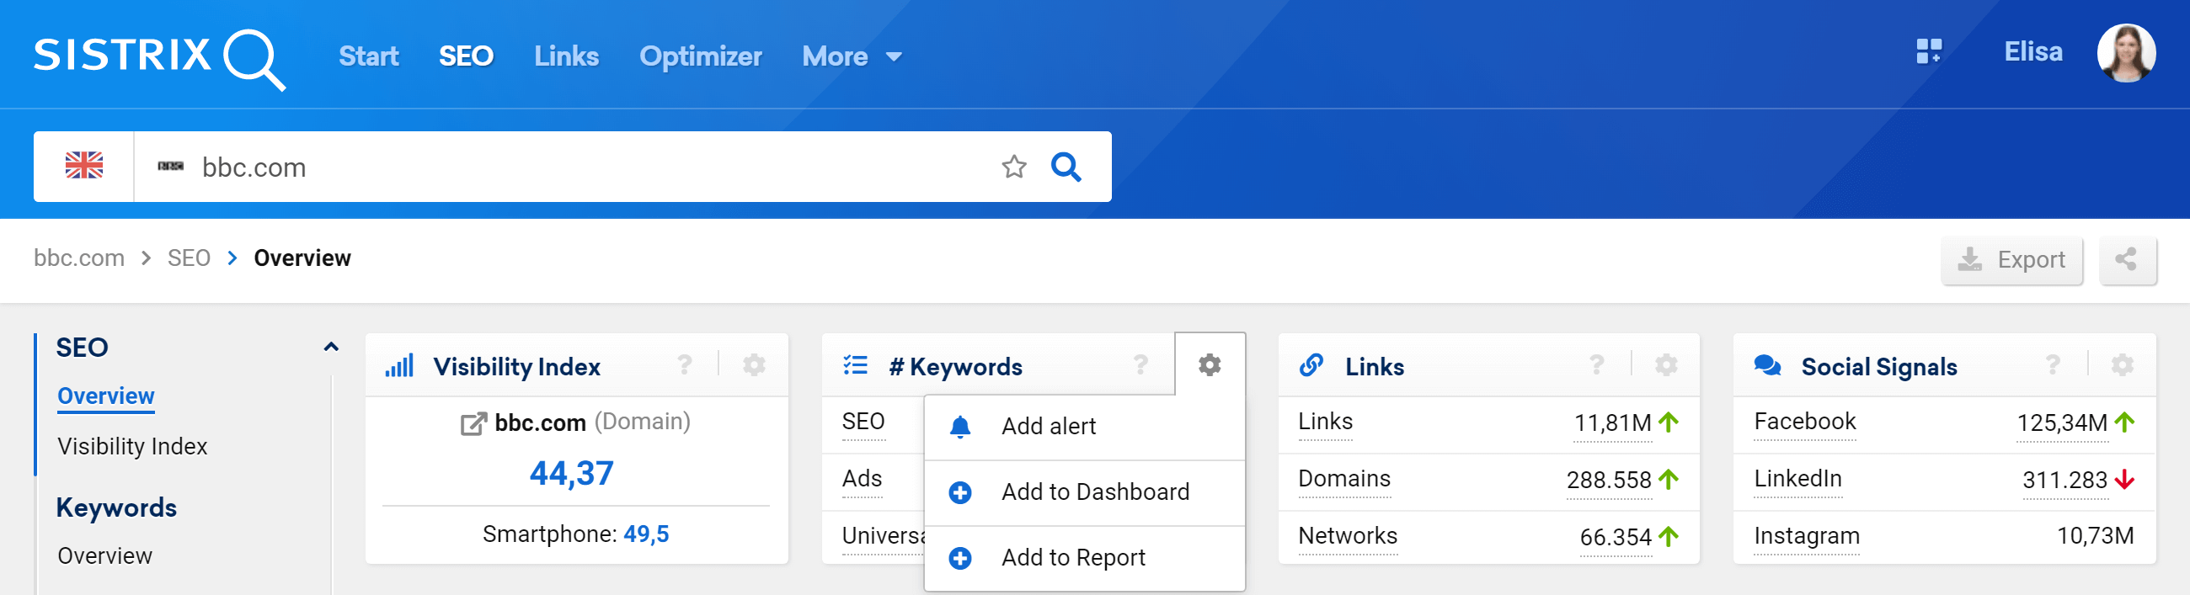Viewport: 2190px width, 595px height.
Task: Expand the More dropdown menu
Action: click(x=852, y=56)
